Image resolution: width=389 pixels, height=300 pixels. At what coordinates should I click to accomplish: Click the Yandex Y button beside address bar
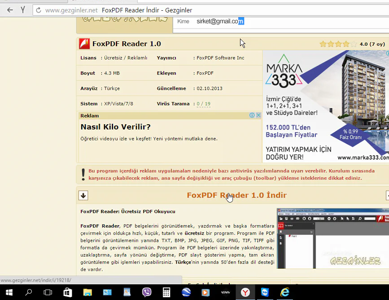tap(23, 10)
